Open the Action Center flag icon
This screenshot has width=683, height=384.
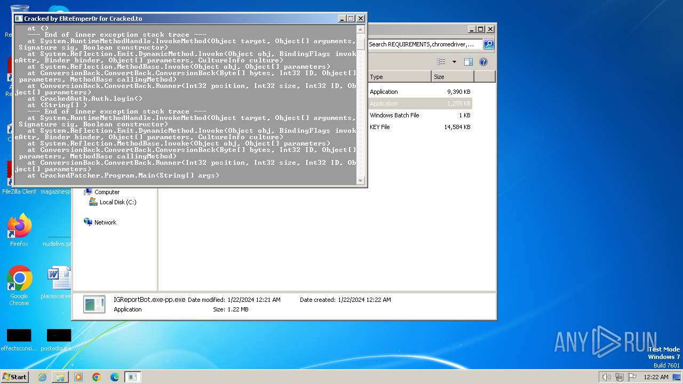[x=632, y=377]
